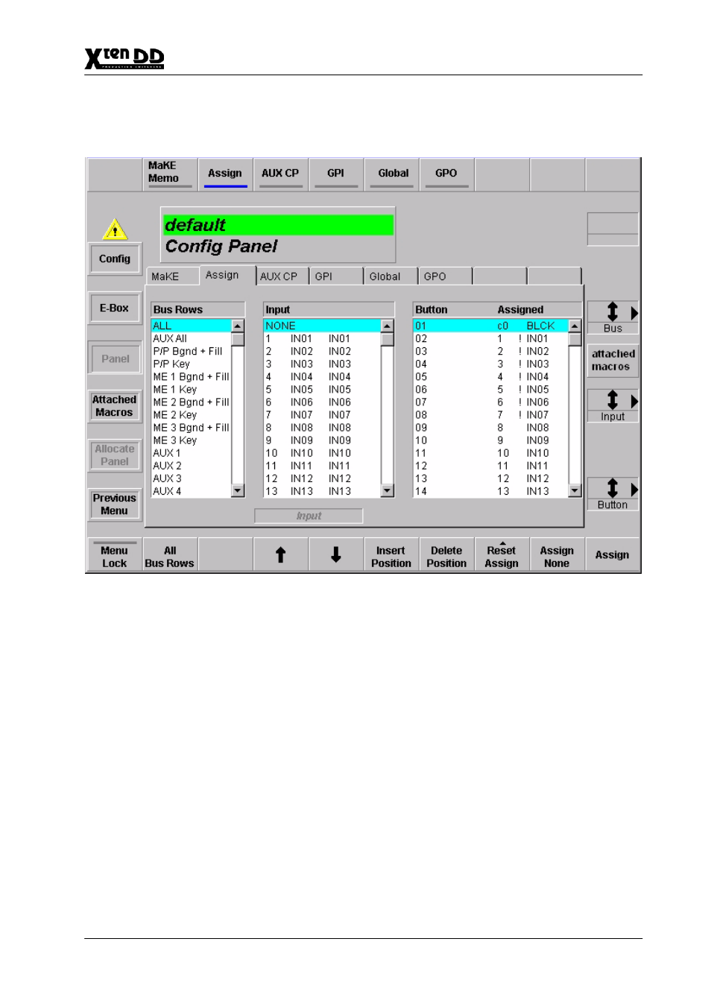Click the Button up-down arrow control
This screenshot has height=1006, width=711.
pyautogui.click(x=612, y=489)
